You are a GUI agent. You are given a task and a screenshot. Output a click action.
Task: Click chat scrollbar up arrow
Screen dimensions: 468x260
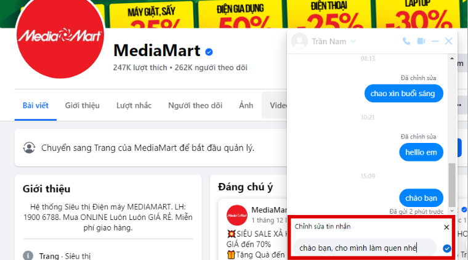click(452, 59)
